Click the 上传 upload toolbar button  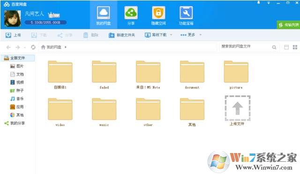click(13, 35)
